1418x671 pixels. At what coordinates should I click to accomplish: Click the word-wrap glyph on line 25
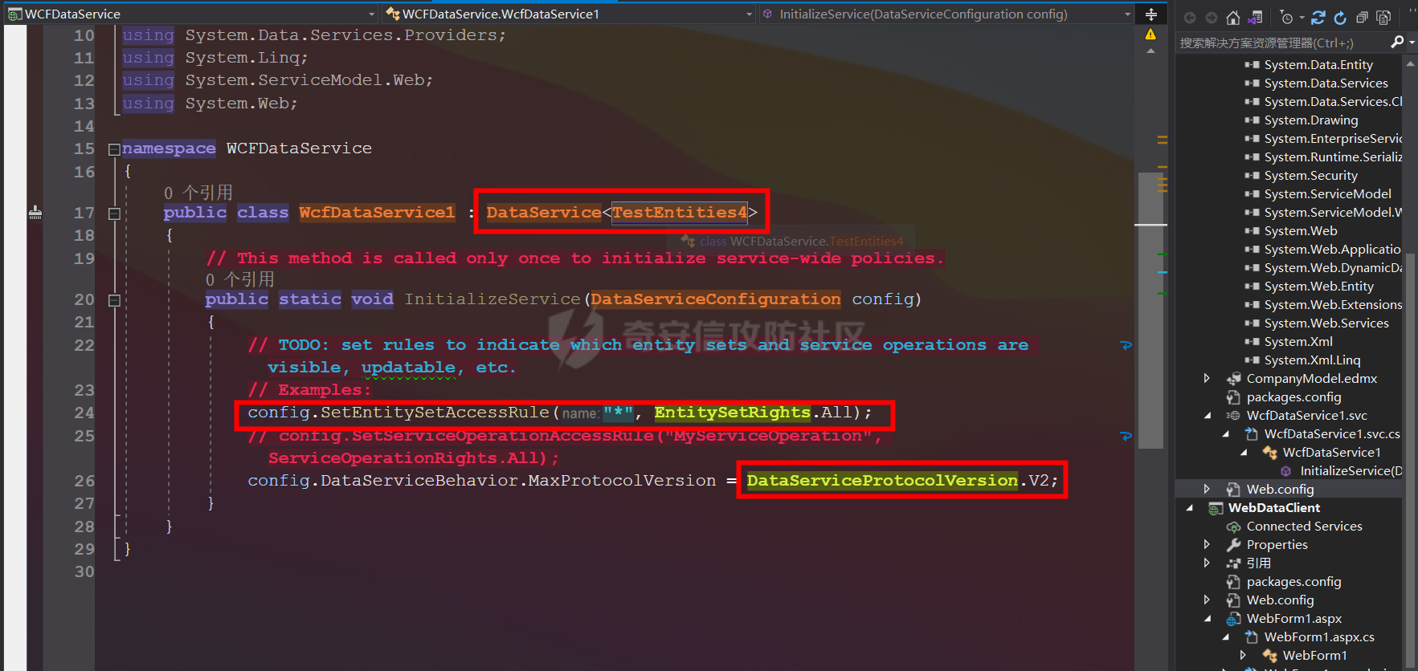coord(1126,436)
